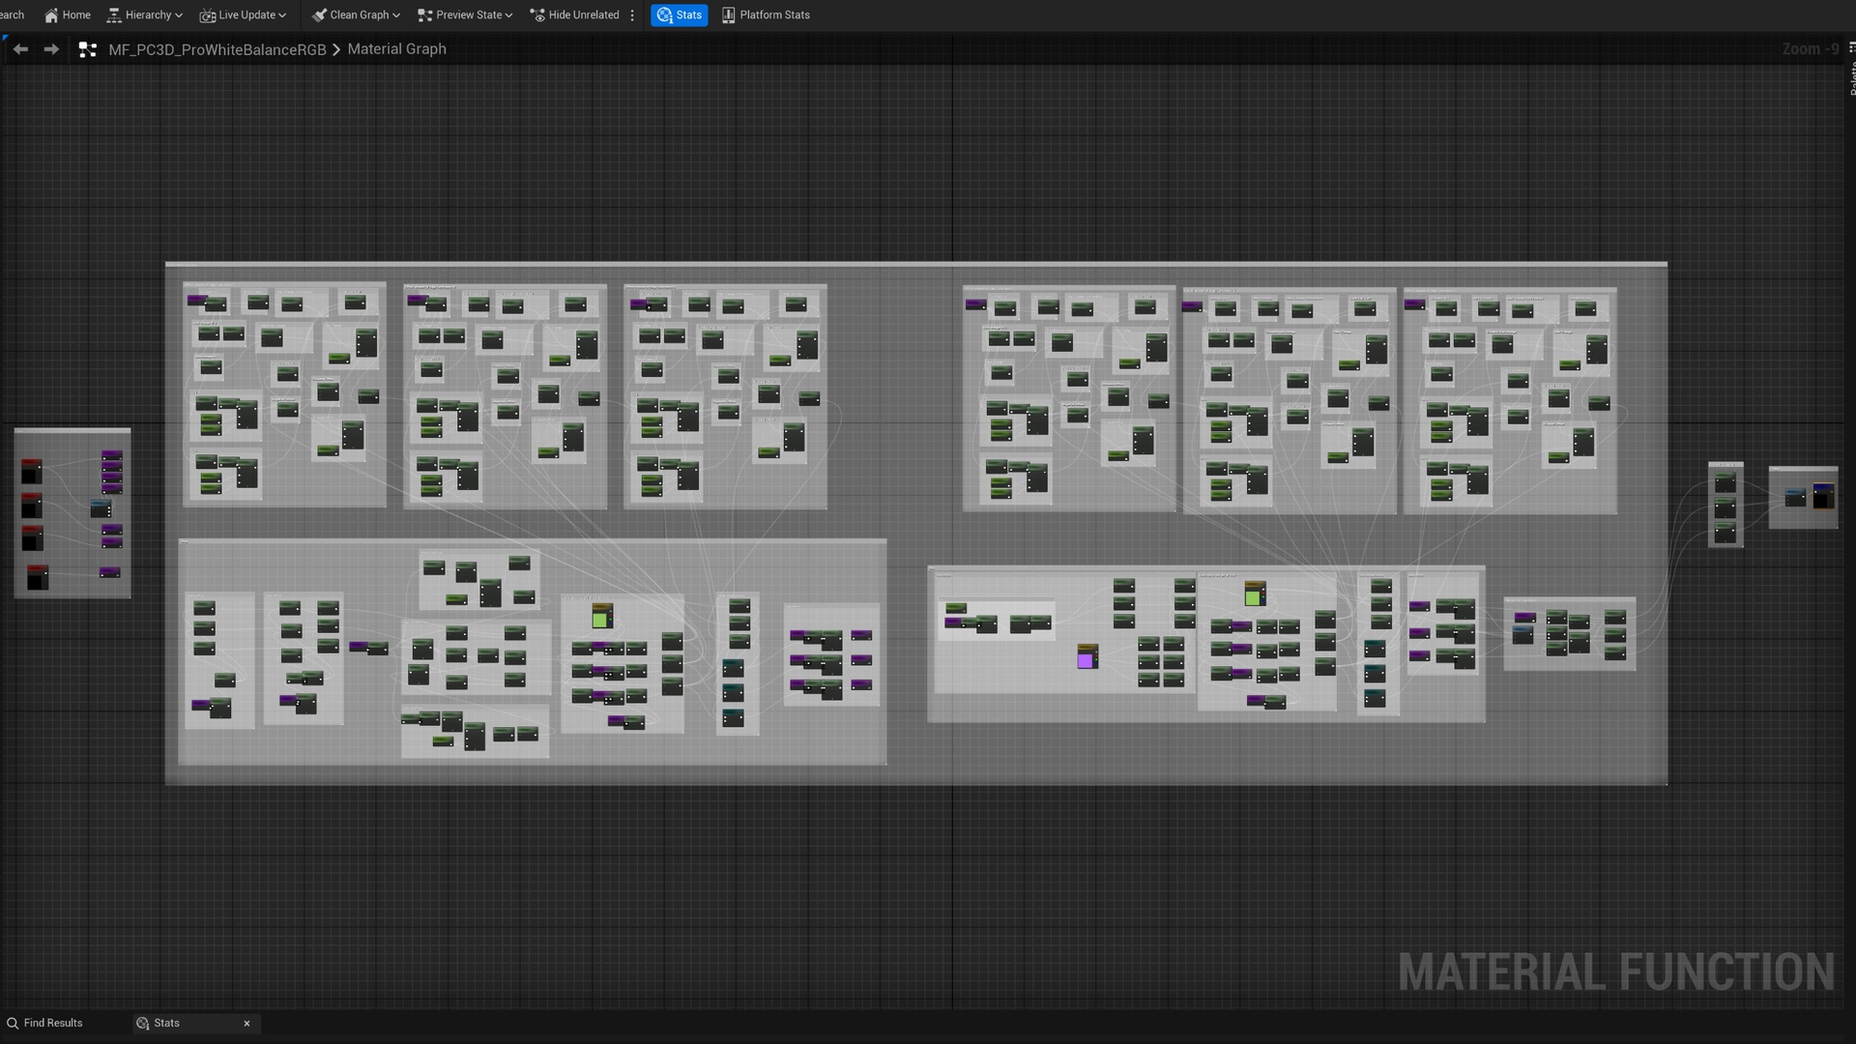Open Hide Unrelated options ellipsis
Screen dimensions: 1856x1044
[632, 15]
